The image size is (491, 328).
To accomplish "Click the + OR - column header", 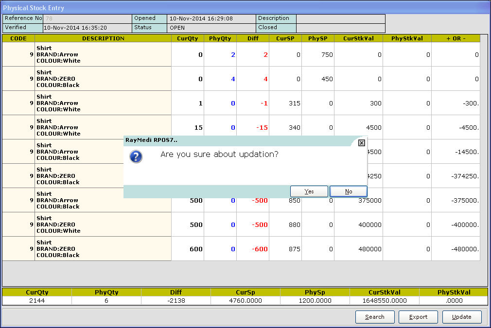I will tap(456, 38).
